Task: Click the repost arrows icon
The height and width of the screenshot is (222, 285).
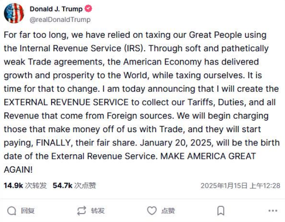Action: (81, 210)
